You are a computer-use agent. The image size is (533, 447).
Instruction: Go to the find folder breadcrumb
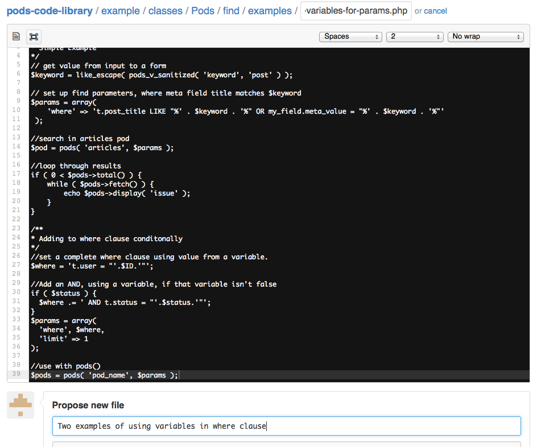pos(231,11)
